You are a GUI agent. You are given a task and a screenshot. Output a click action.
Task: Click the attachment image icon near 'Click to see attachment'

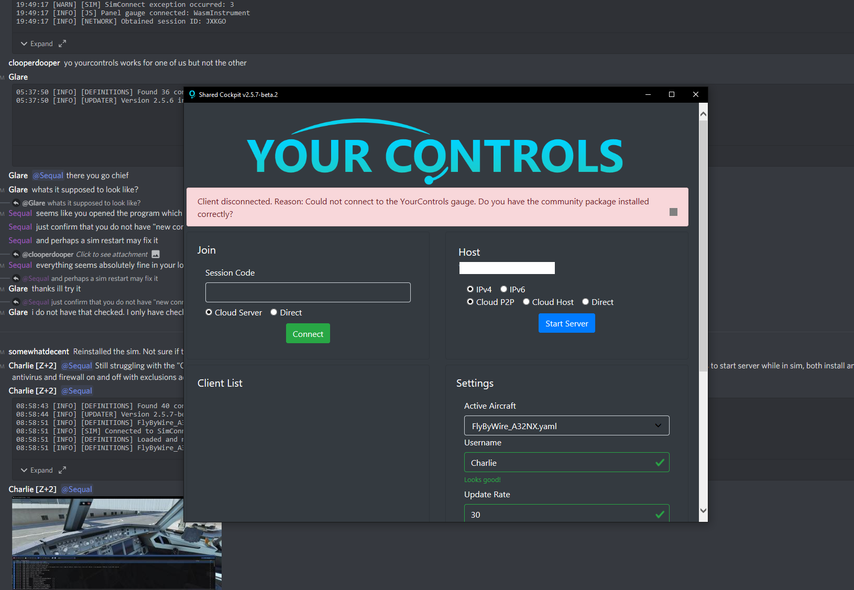coord(155,254)
